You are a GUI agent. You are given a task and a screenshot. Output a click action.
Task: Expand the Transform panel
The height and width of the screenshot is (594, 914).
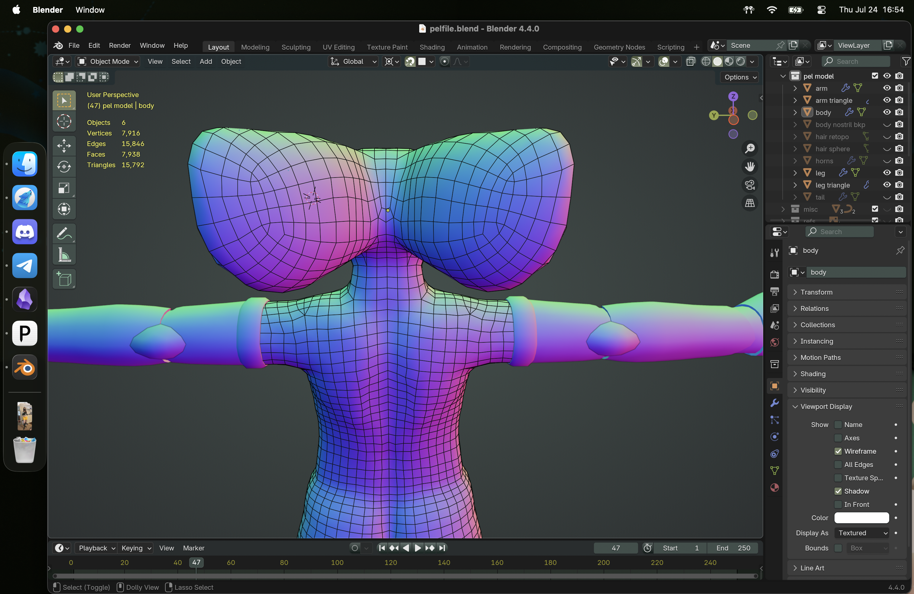(816, 292)
